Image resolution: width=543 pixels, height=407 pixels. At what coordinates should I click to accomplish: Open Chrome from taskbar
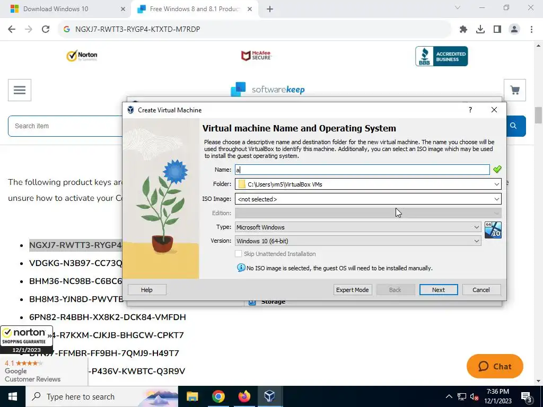(218, 396)
